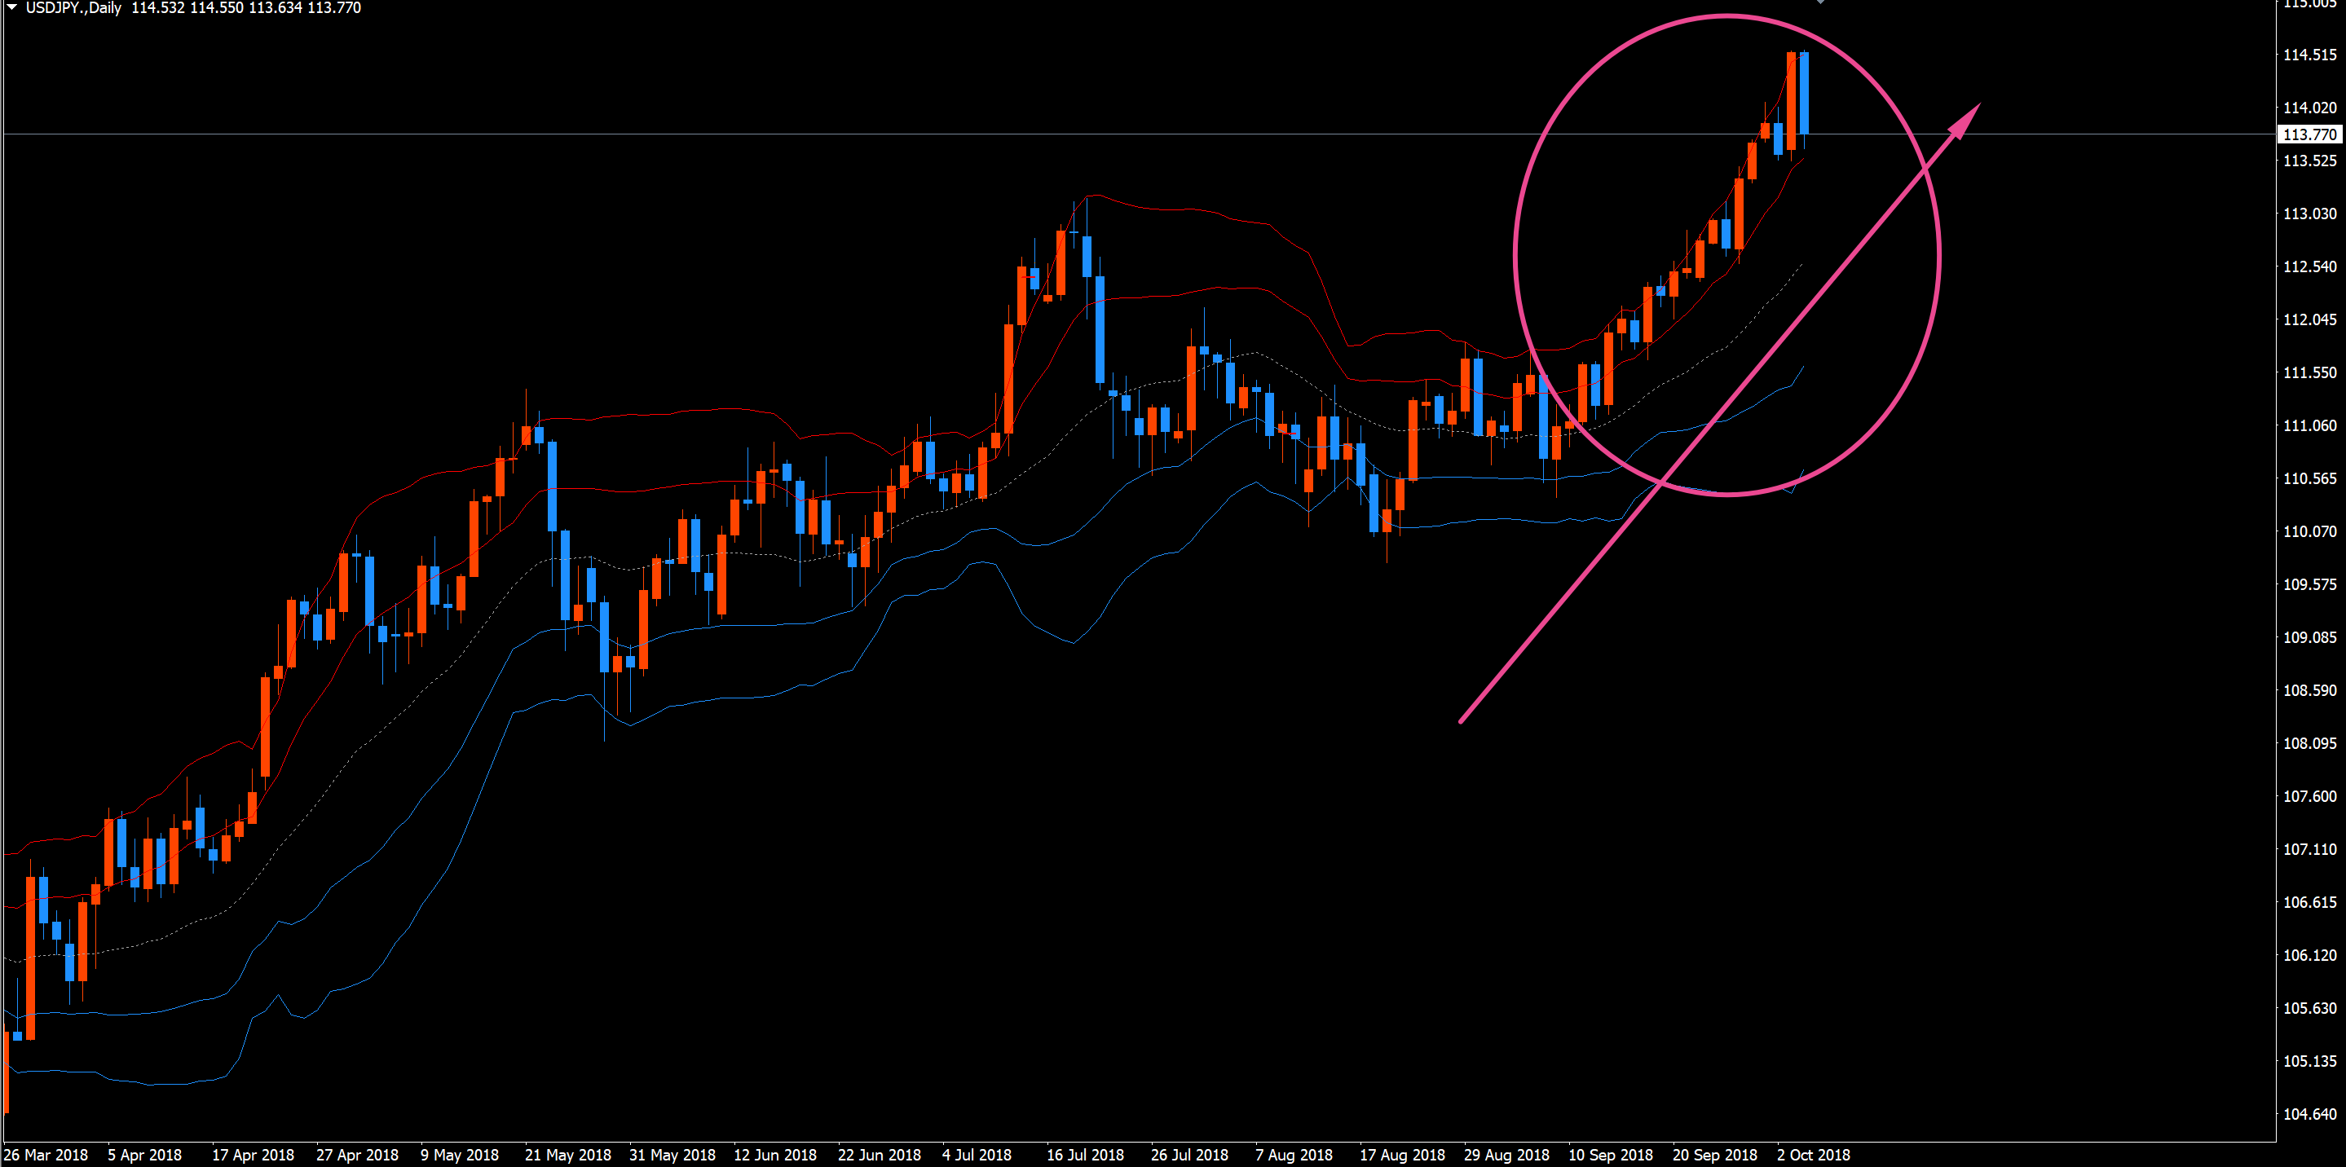Click the 114.515 price axis label
The height and width of the screenshot is (1167, 2346).
pyautogui.click(x=2309, y=55)
